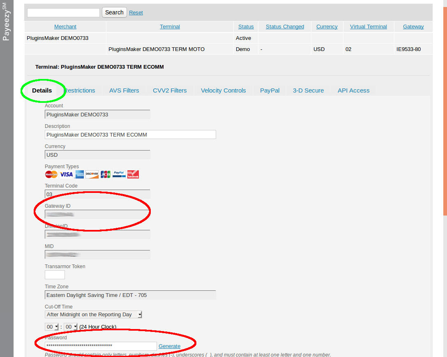Click the JCB payment type icon
This screenshot has height=357, width=447.
click(105, 174)
